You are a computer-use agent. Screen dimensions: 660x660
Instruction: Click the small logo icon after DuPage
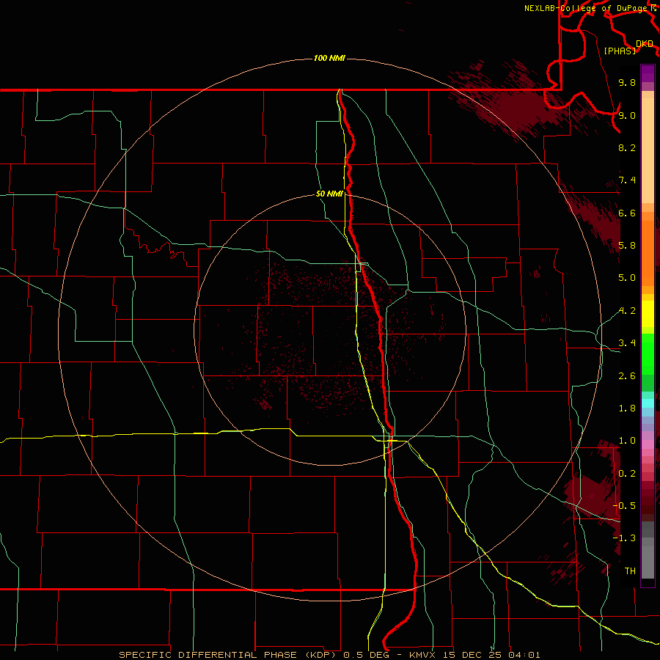point(653,7)
